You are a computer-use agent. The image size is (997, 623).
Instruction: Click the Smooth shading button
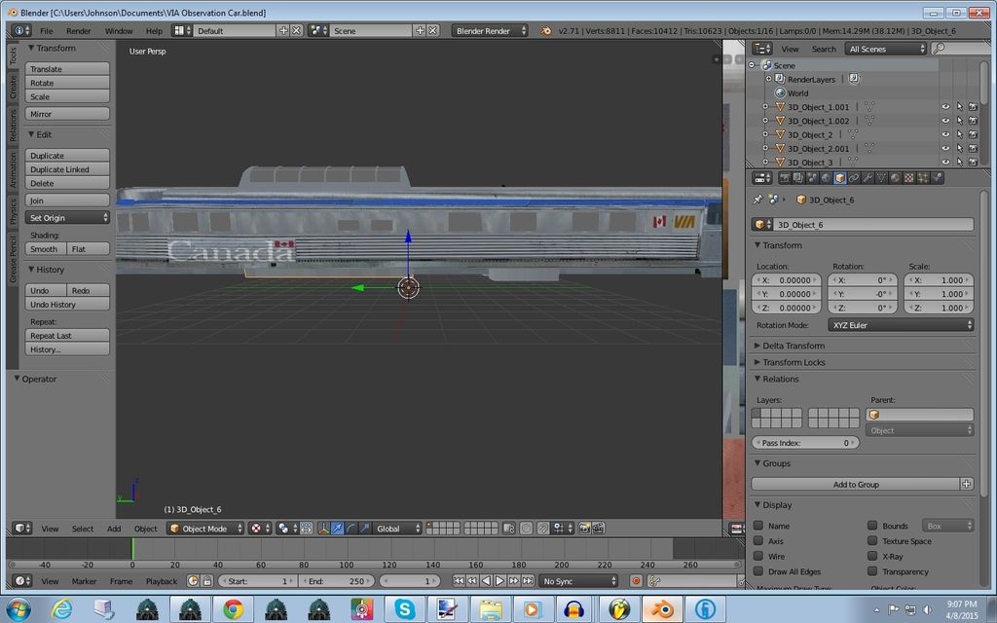click(46, 248)
